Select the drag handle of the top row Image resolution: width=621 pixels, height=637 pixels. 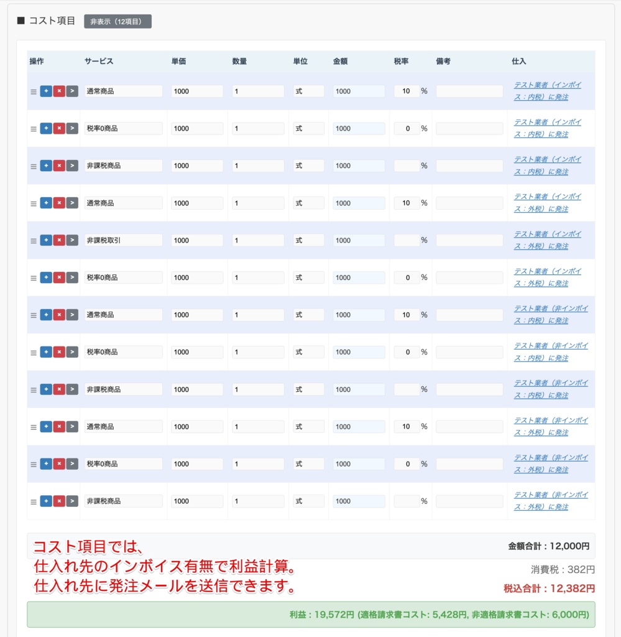click(x=34, y=91)
